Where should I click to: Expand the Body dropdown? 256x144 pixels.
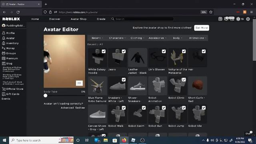(178, 38)
